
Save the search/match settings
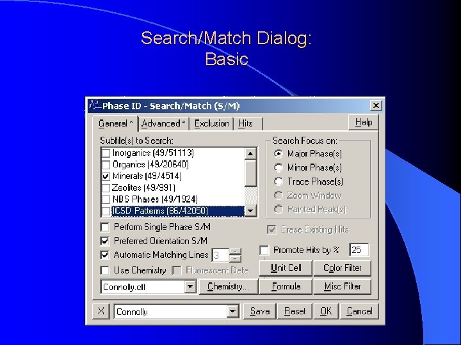[x=259, y=311]
